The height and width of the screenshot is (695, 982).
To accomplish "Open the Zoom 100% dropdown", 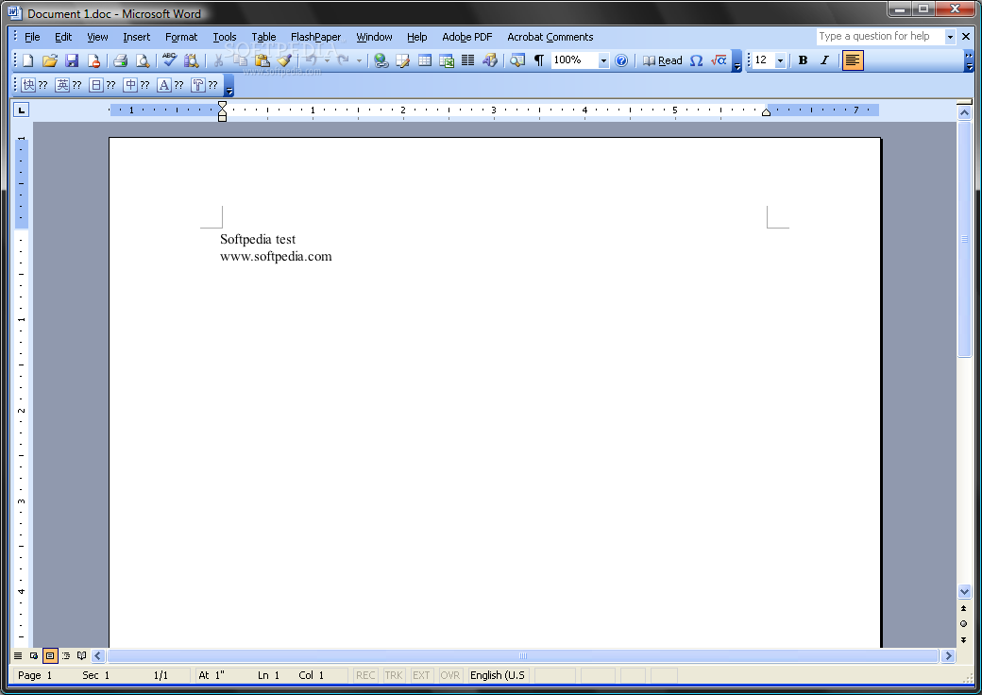I will [x=603, y=60].
